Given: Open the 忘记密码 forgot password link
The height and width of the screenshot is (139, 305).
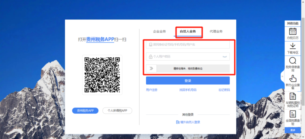Looking at the screenshot, I should click(x=224, y=90).
